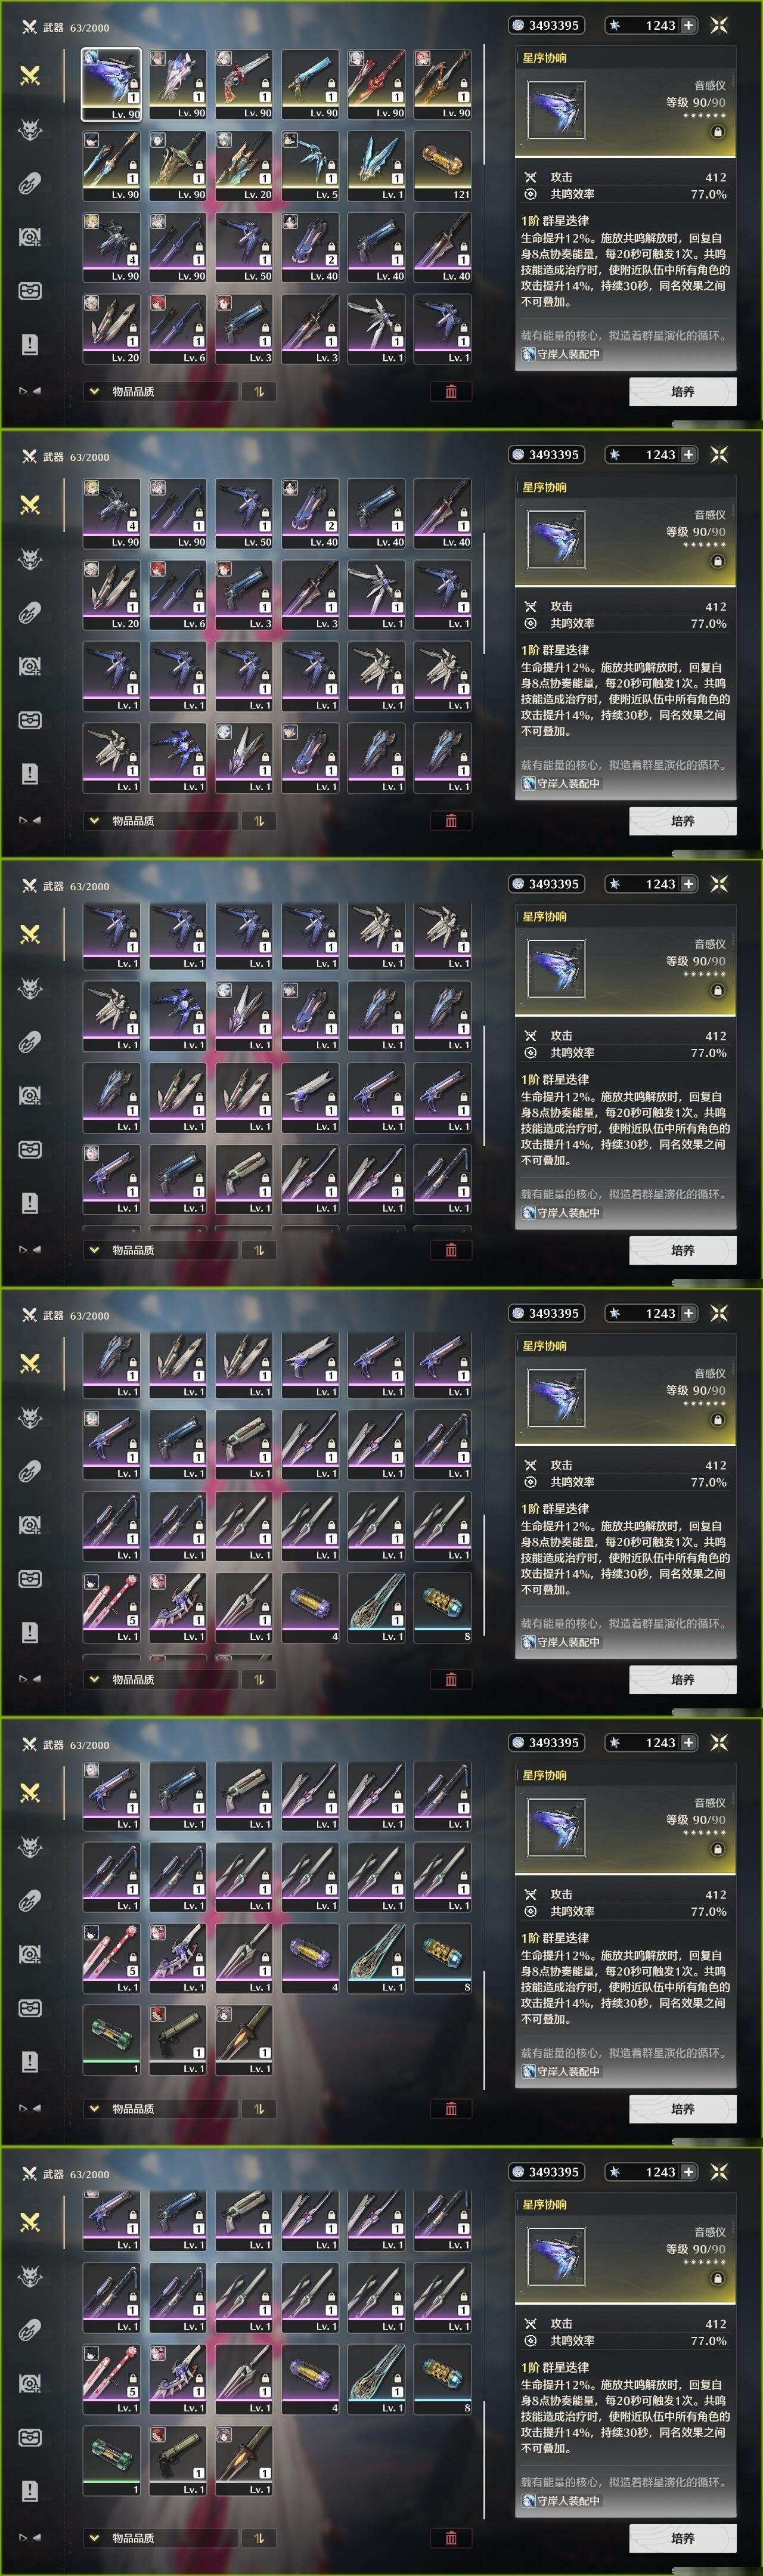Click the 培养 button in the topmost panel
The width and height of the screenshot is (763, 2576).
[x=683, y=392]
